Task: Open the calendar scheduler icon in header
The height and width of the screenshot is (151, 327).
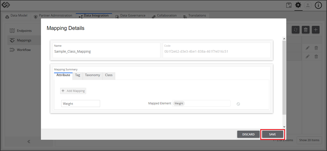Action: click(289, 5)
